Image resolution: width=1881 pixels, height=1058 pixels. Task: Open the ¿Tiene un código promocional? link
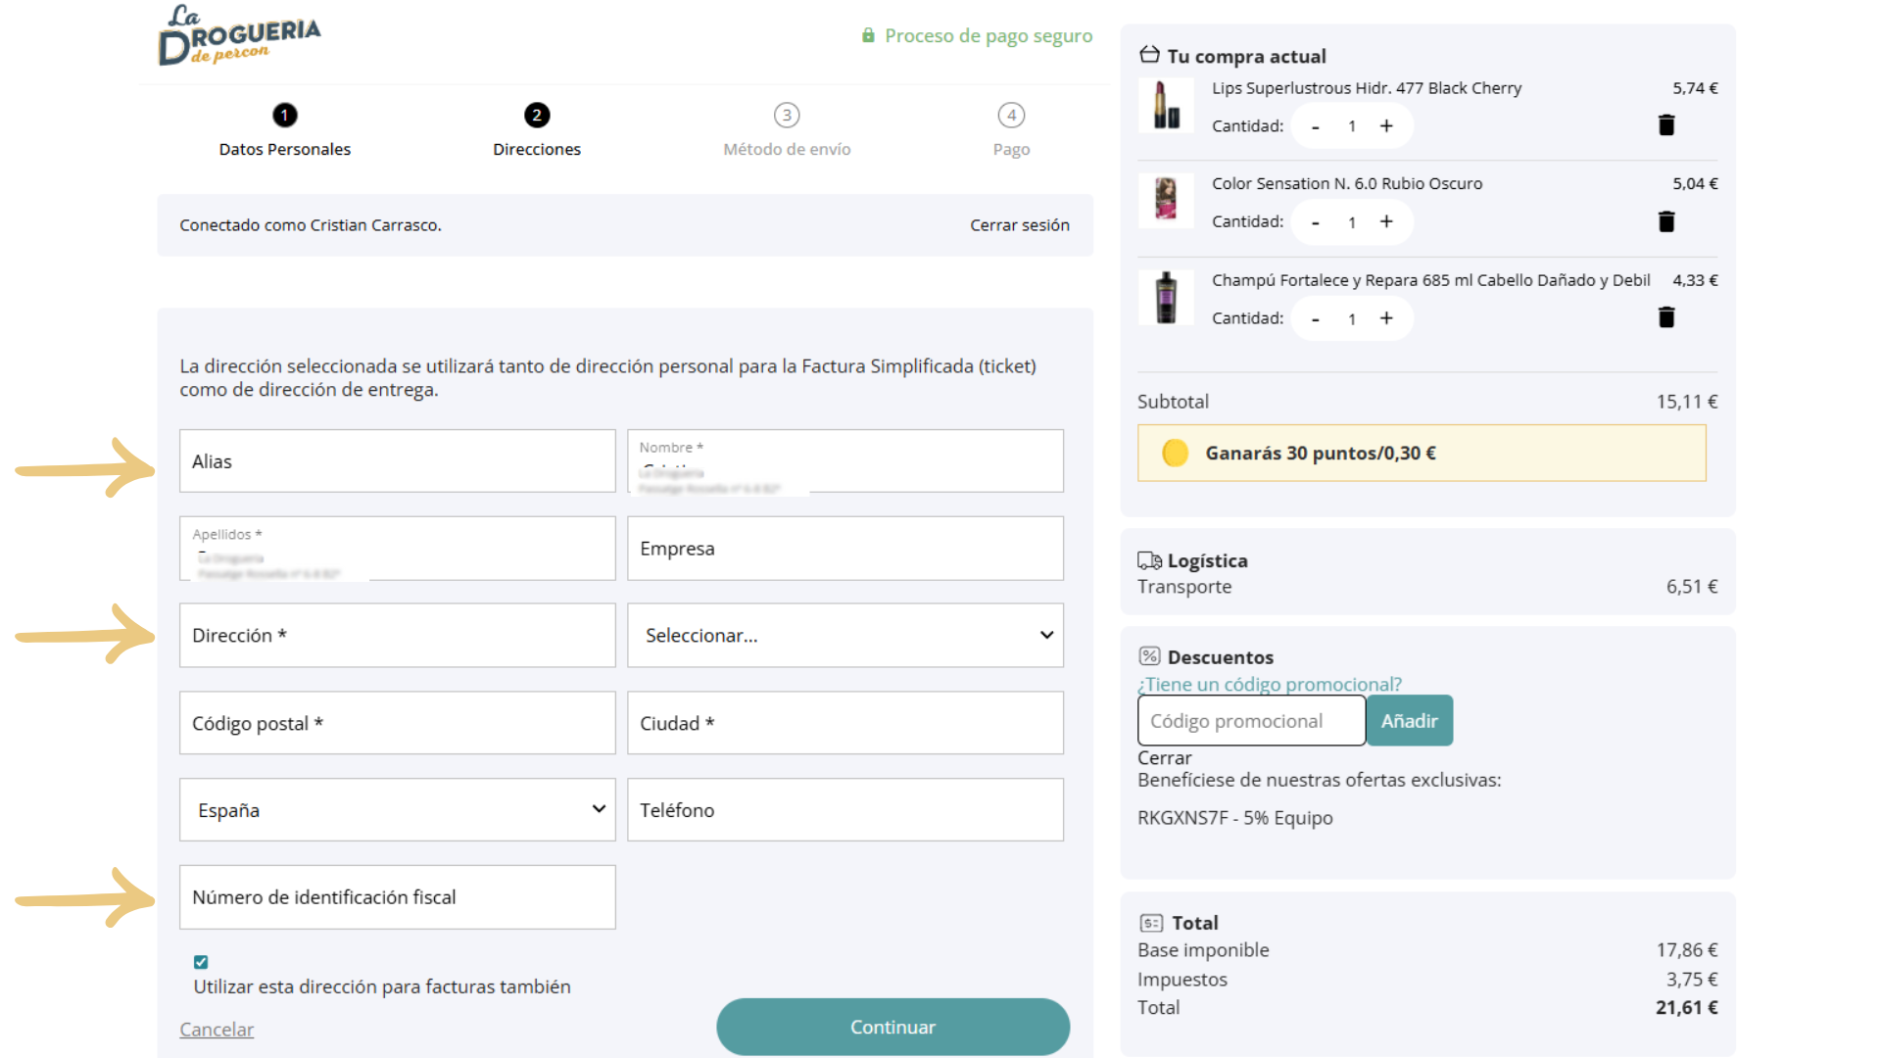1269,684
